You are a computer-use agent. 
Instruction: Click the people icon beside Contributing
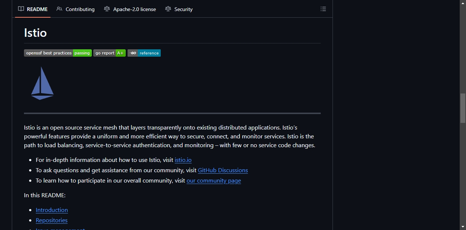tap(59, 9)
